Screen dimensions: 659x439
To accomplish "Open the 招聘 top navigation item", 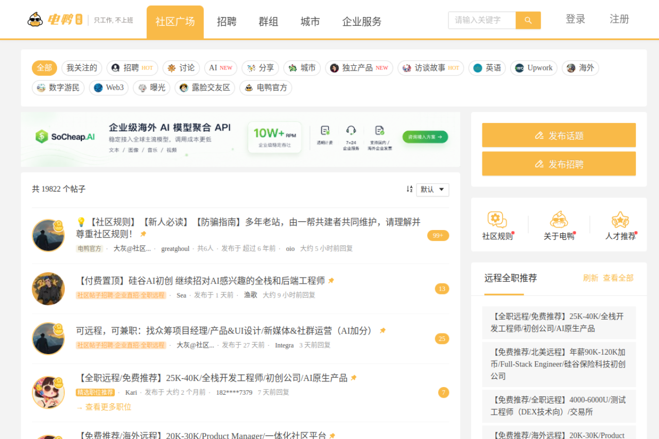I will (x=227, y=22).
